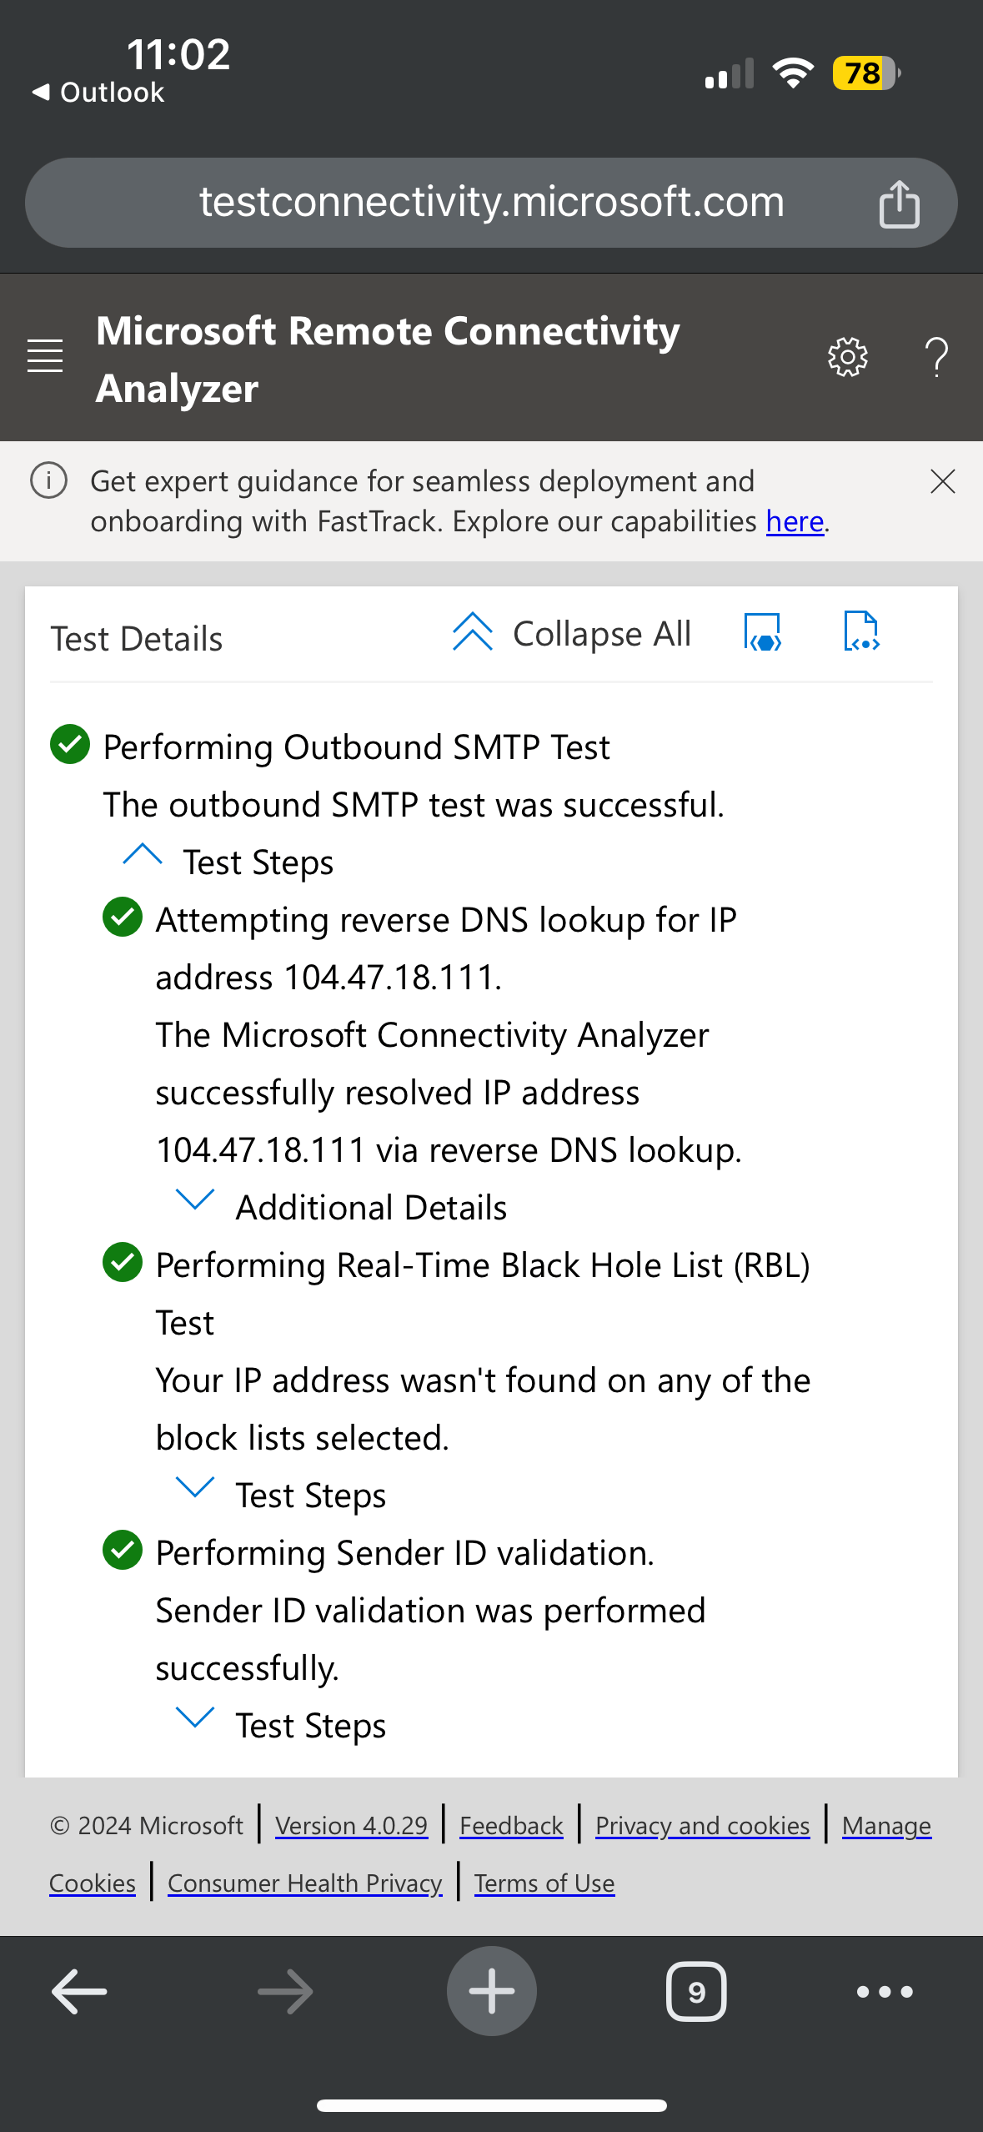983x2132 pixels.
Task: Open Privacy and cookies link
Action: pos(702,1826)
